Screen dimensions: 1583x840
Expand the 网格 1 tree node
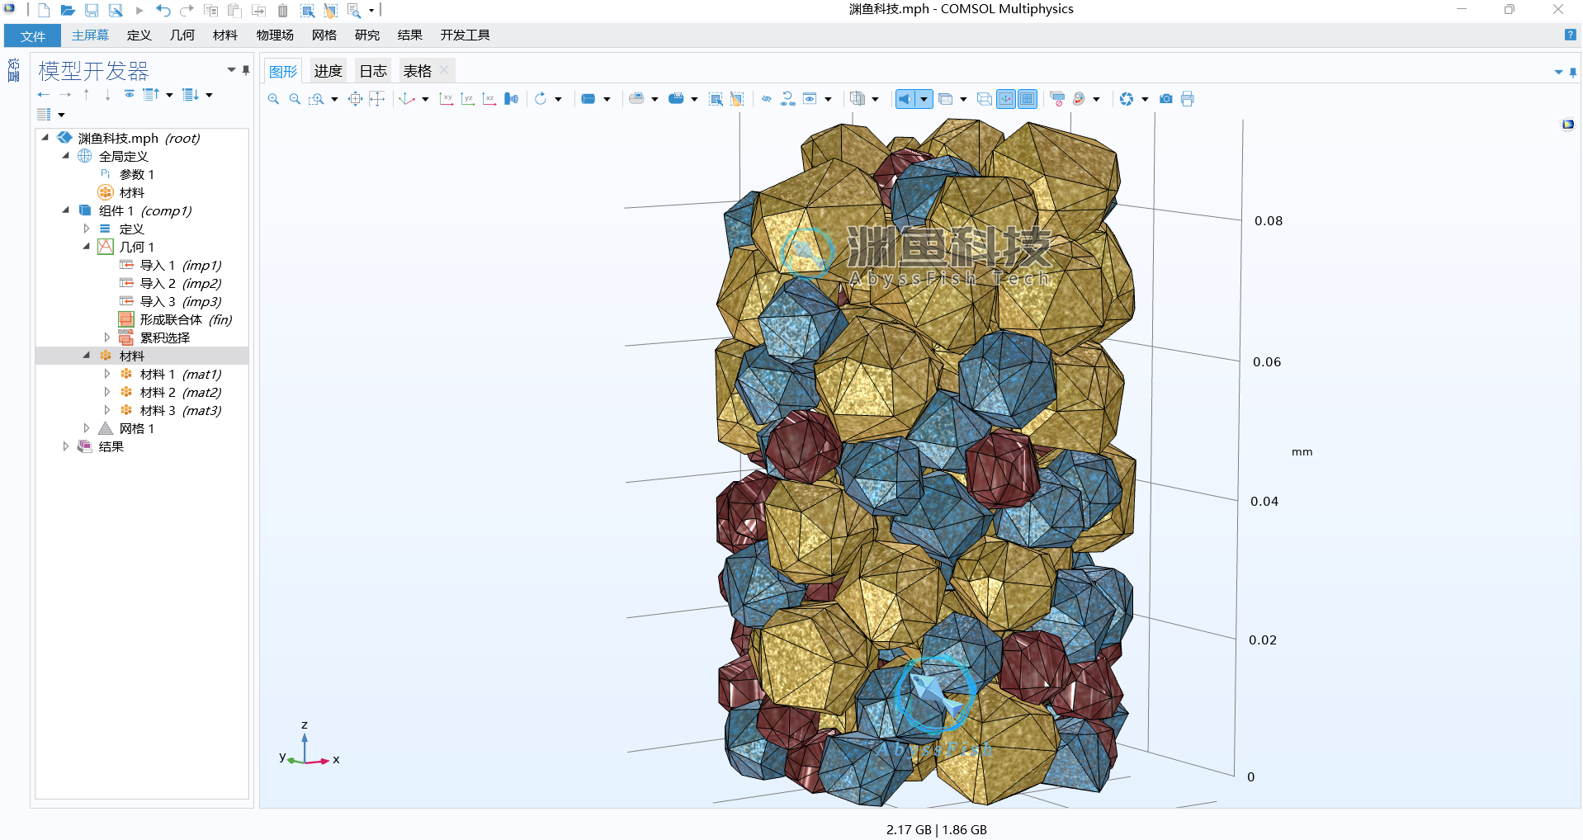(x=86, y=428)
